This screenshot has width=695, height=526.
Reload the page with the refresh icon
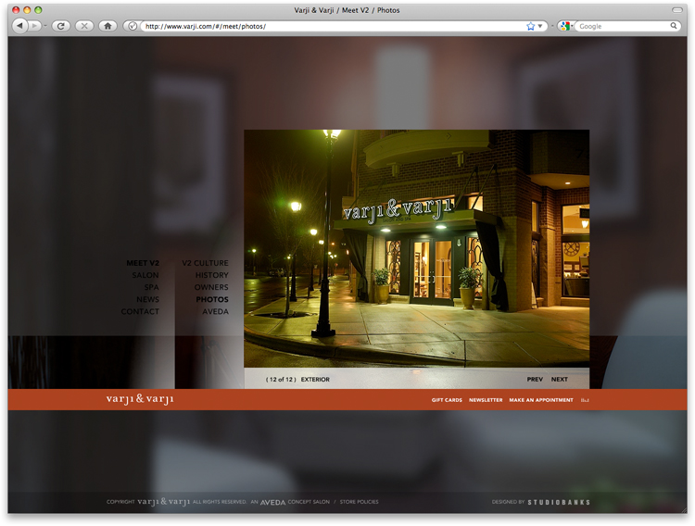tap(61, 26)
